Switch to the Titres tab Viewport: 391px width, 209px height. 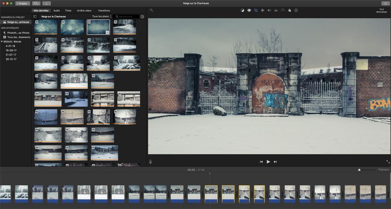coord(69,11)
